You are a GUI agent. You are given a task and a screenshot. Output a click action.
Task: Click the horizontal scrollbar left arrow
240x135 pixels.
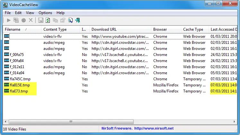5,122
